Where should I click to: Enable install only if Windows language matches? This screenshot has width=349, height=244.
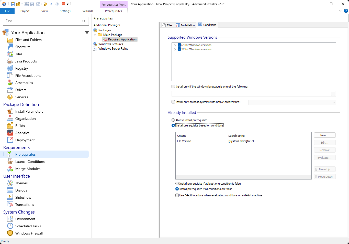(173, 87)
